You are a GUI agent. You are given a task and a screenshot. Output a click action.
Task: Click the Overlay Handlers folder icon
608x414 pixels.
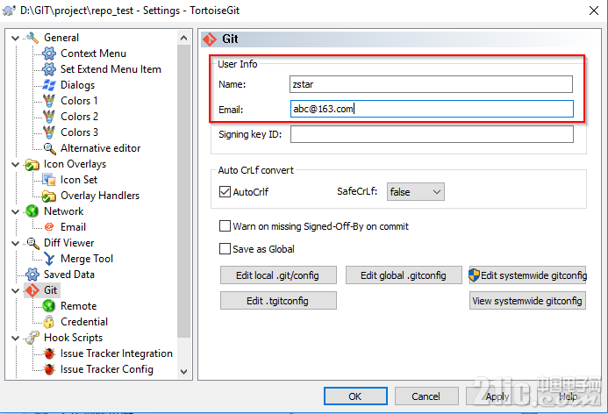tap(49, 196)
